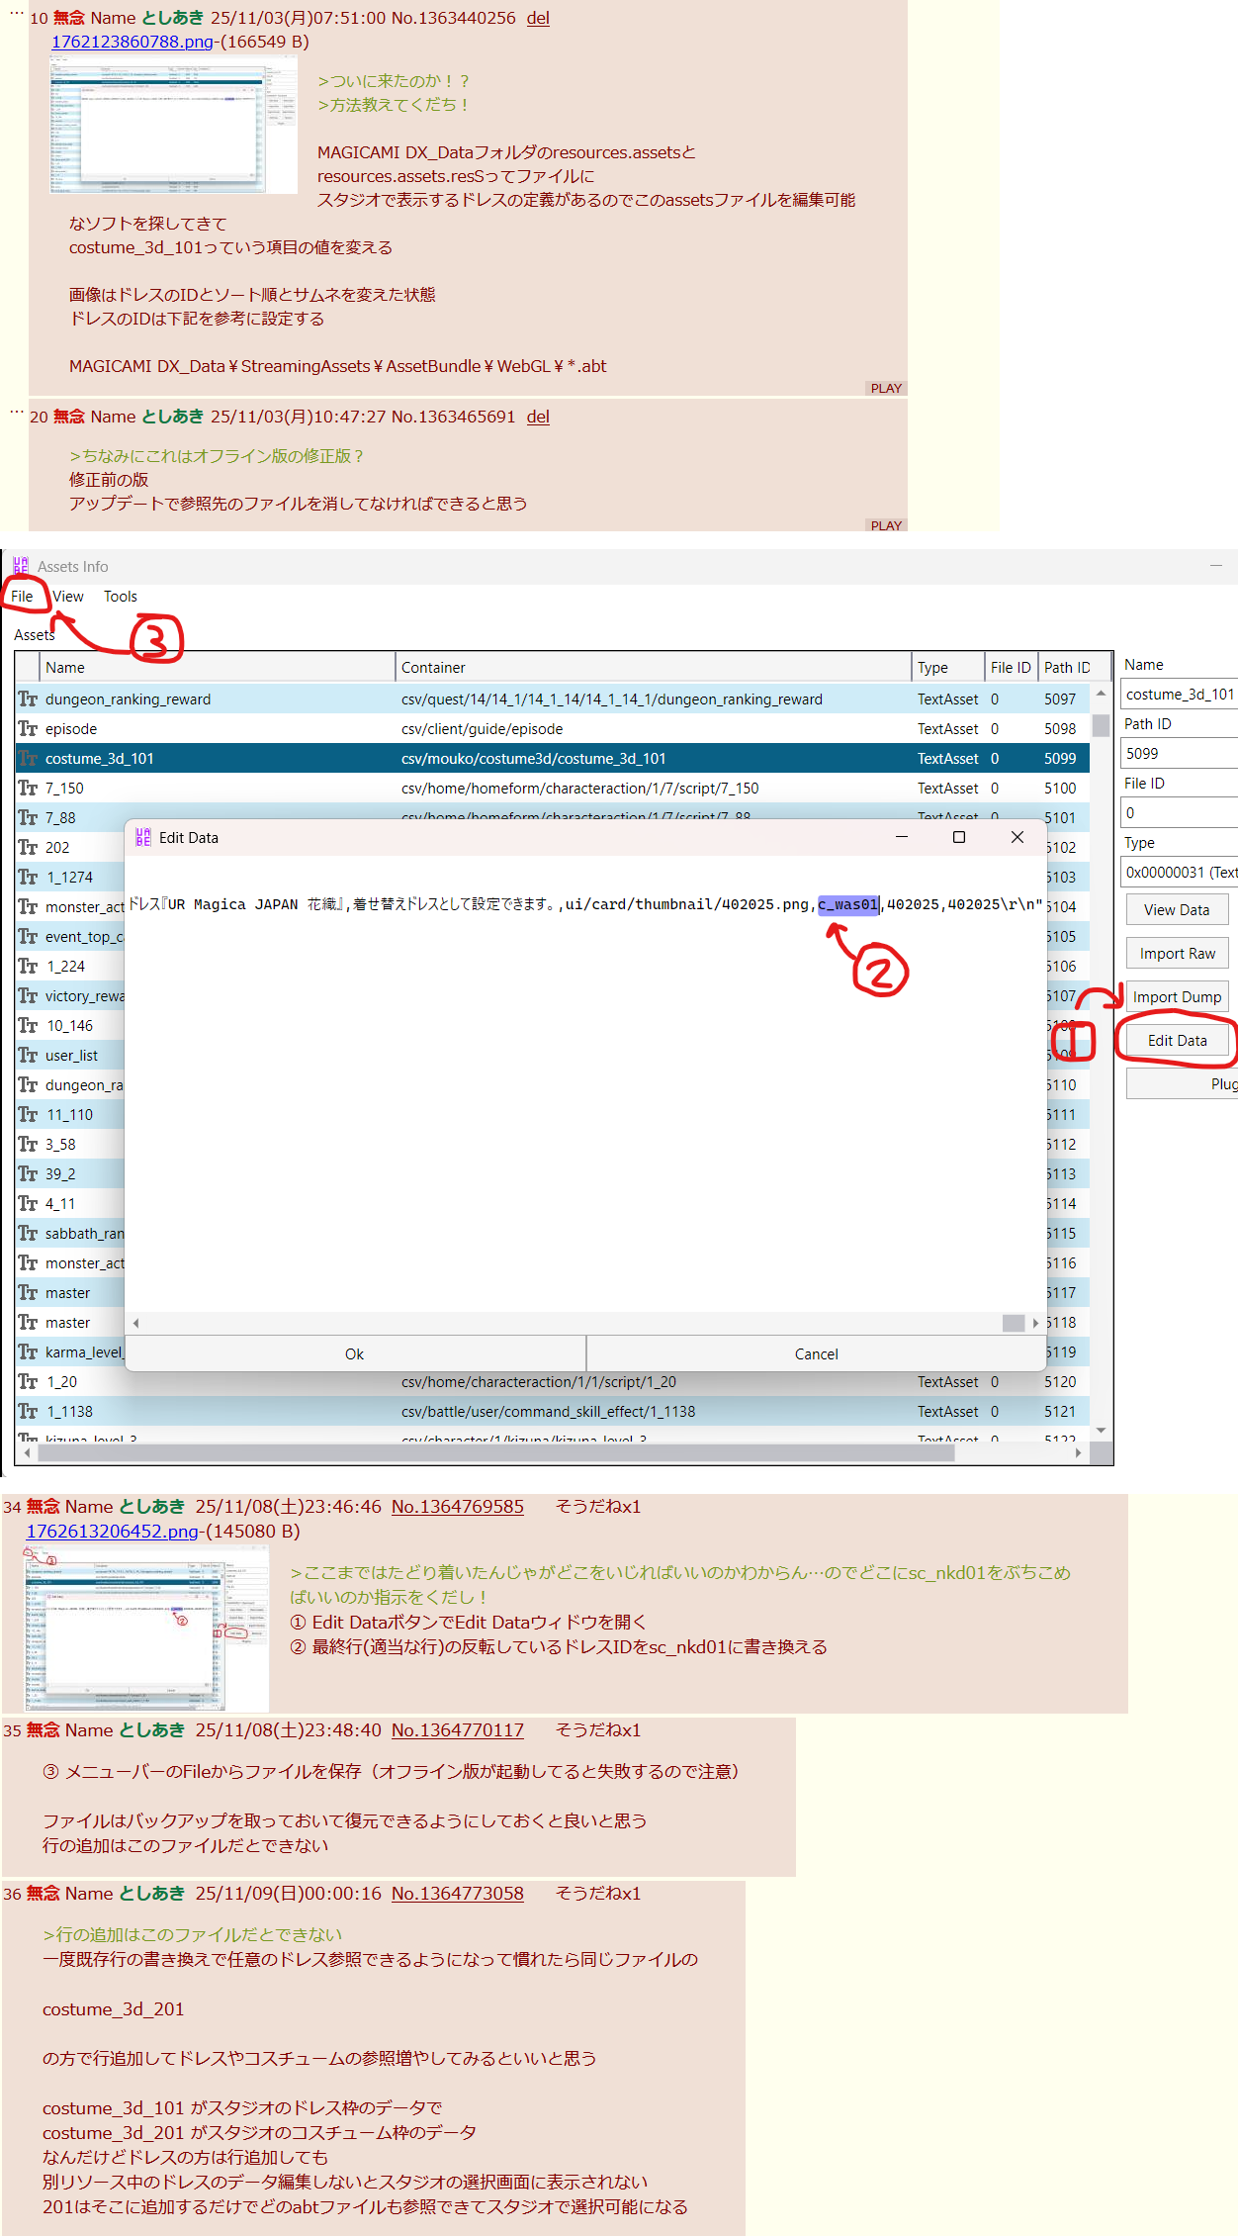Close the Edit Data dialog window
This screenshot has width=1238, height=2236.
[x=1017, y=838]
